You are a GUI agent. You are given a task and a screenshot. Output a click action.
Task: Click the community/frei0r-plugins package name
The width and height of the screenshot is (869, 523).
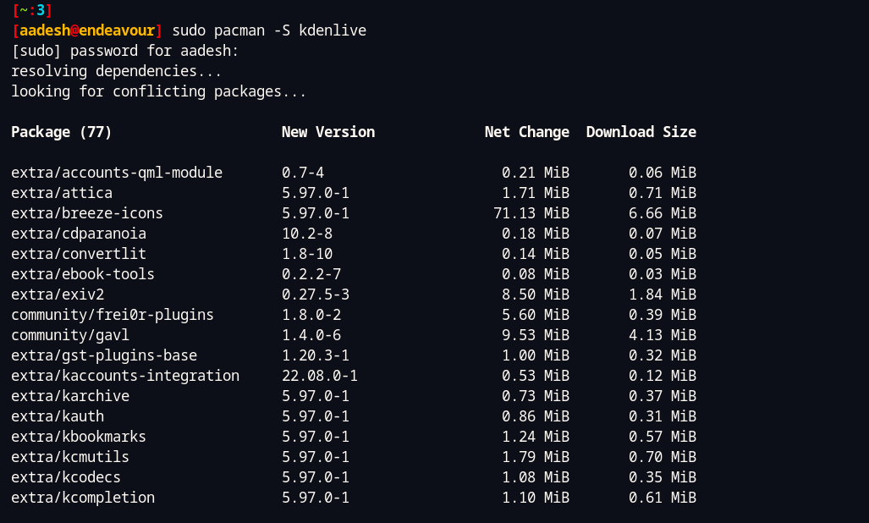113,315
